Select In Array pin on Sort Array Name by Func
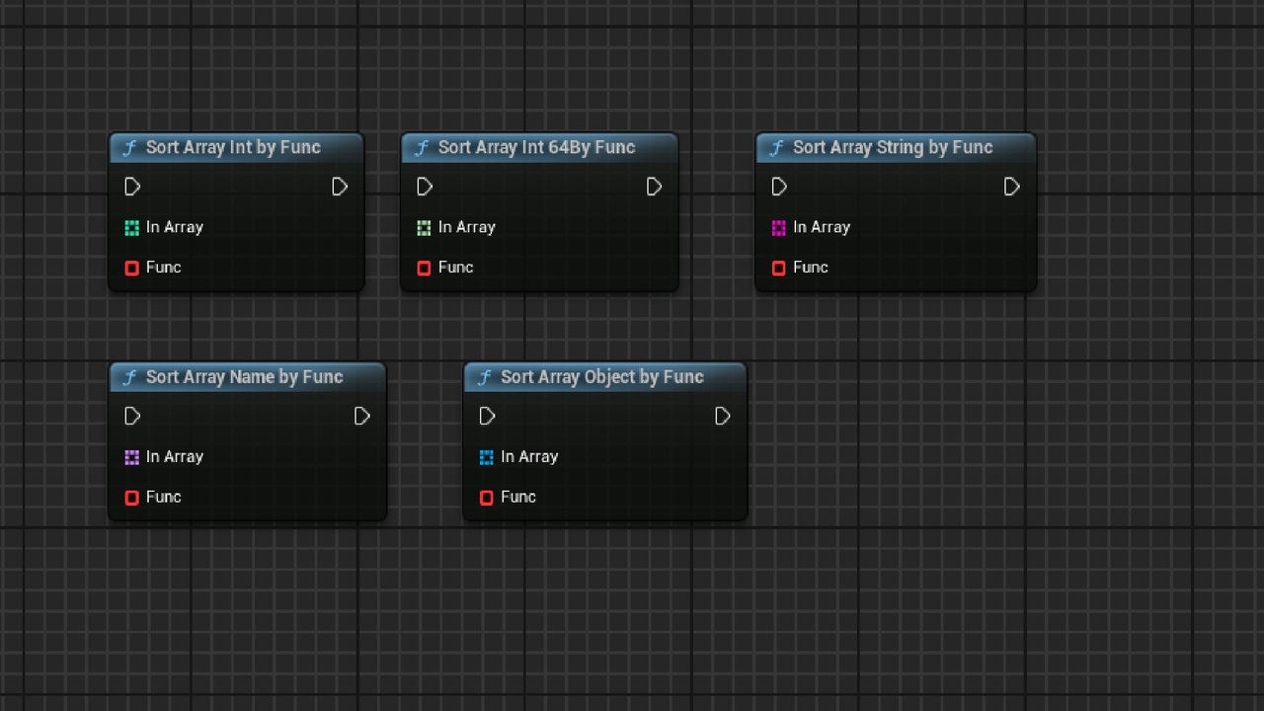 [132, 458]
